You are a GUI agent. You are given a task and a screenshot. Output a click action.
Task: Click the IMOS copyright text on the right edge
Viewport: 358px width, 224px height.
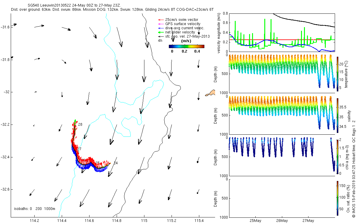click(354, 169)
